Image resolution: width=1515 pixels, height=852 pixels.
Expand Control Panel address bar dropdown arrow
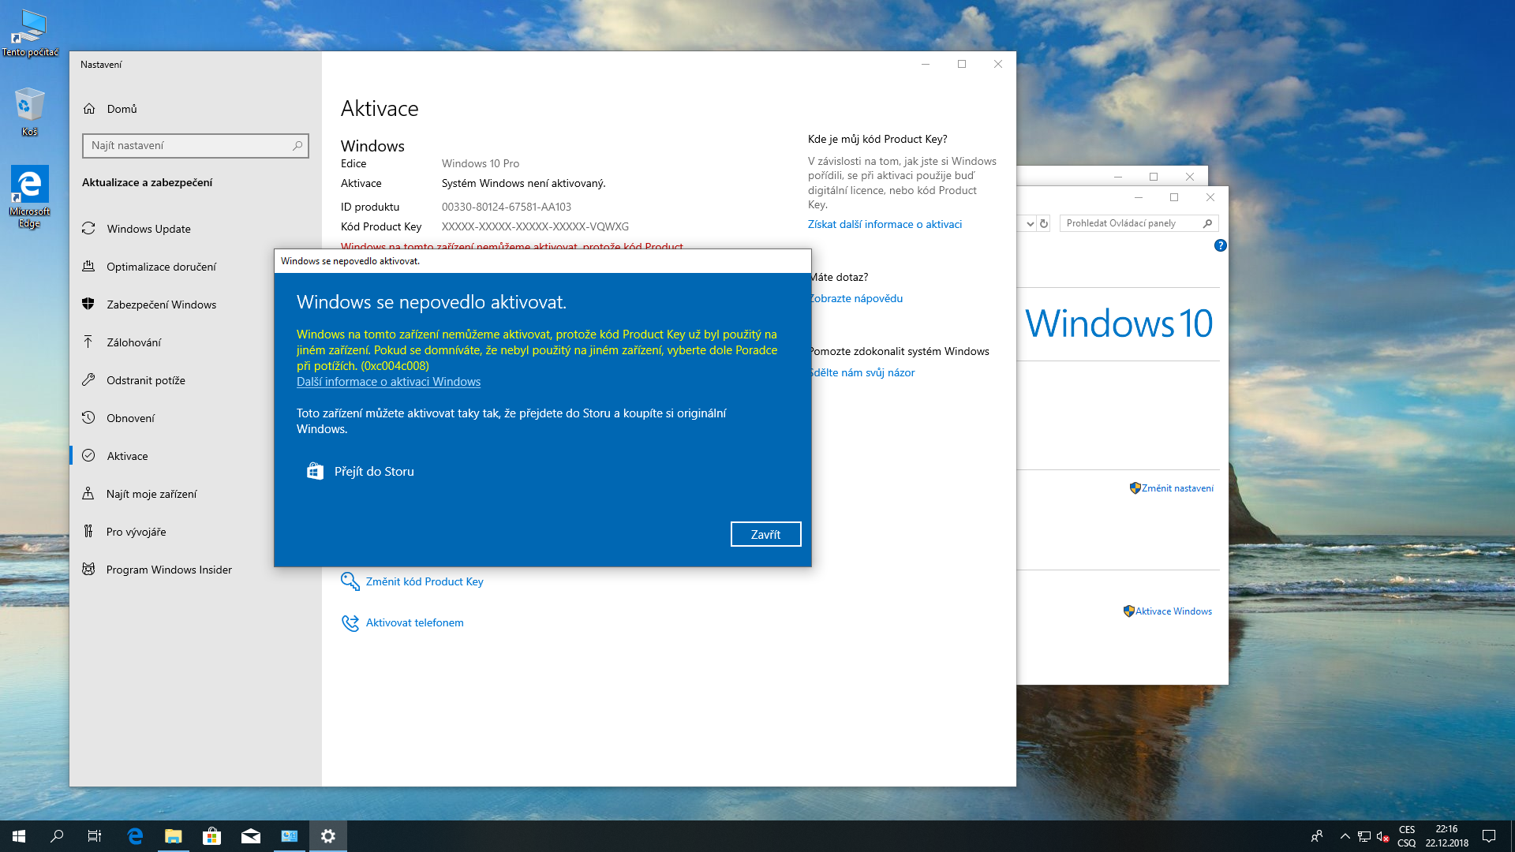[x=1030, y=224]
